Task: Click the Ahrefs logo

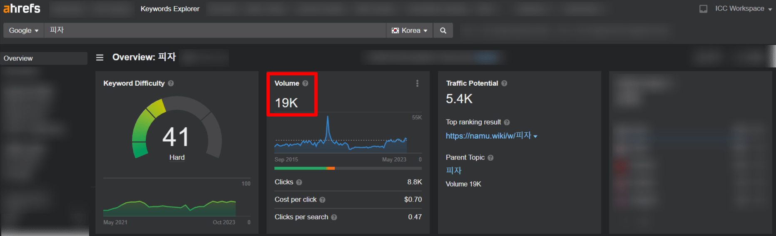Action: coord(22,8)
